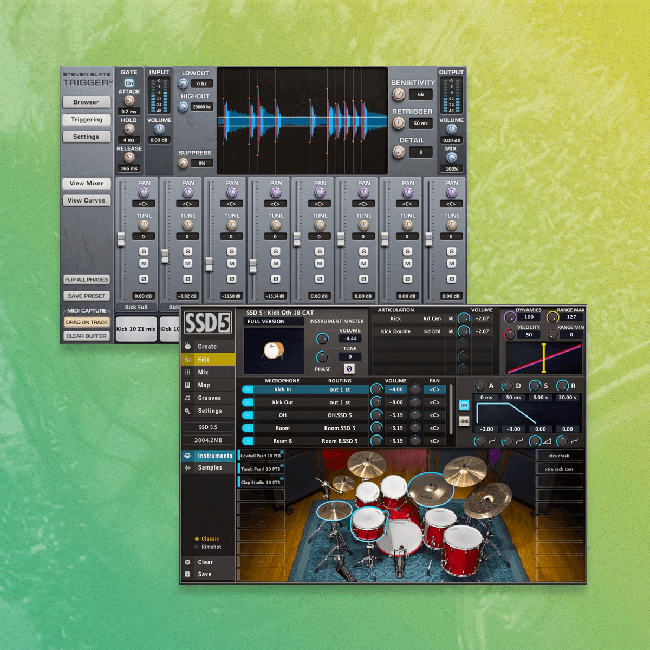650x650 pixels.
Task: Click the yellow Range Max knob
Action: click(552, 317)
